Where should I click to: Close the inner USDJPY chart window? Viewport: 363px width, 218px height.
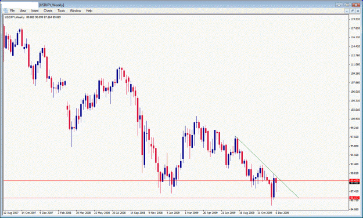pos(357,11)
